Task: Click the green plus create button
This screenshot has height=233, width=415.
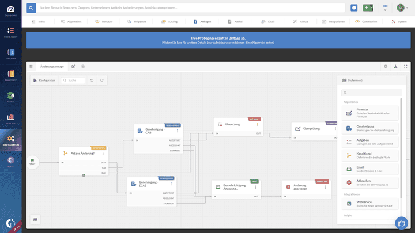Action: pyautogui.click(x=368, y=8)
